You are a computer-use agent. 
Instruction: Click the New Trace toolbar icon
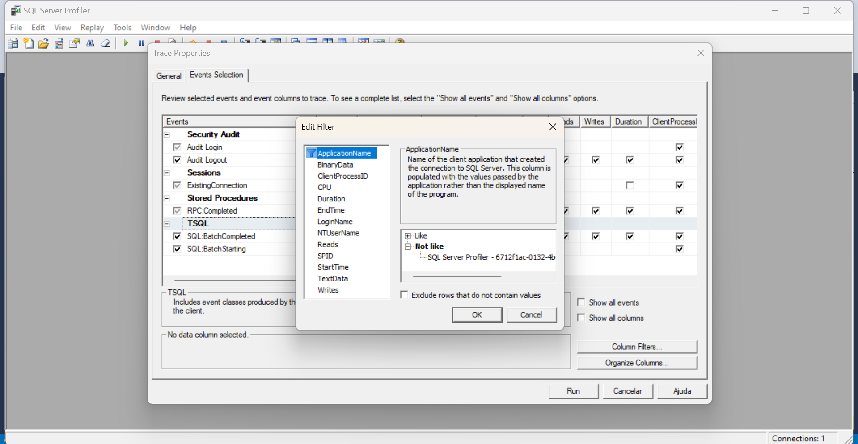13,43
